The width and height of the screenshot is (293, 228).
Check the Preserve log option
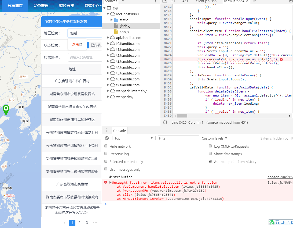click(x=106, y=154)
